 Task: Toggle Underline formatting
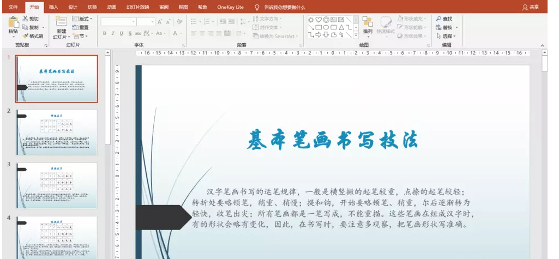click(121, 33)
